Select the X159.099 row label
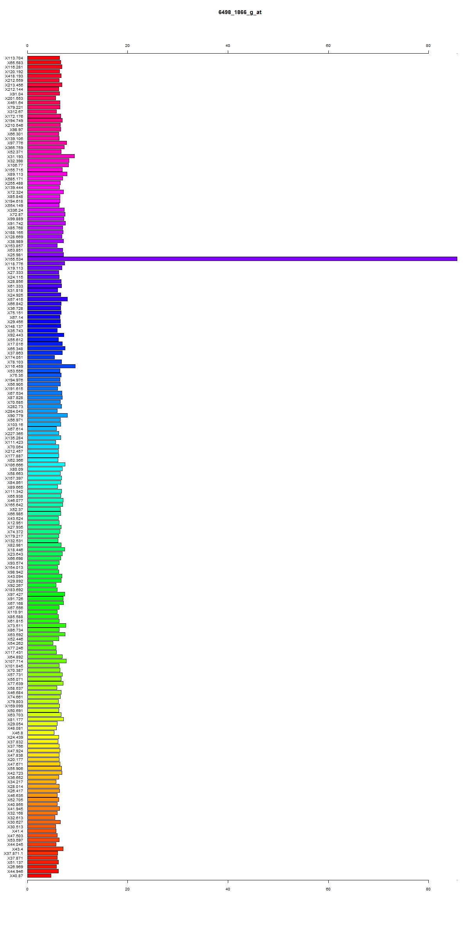Screen dimensions: 469x939 point(14,706)
